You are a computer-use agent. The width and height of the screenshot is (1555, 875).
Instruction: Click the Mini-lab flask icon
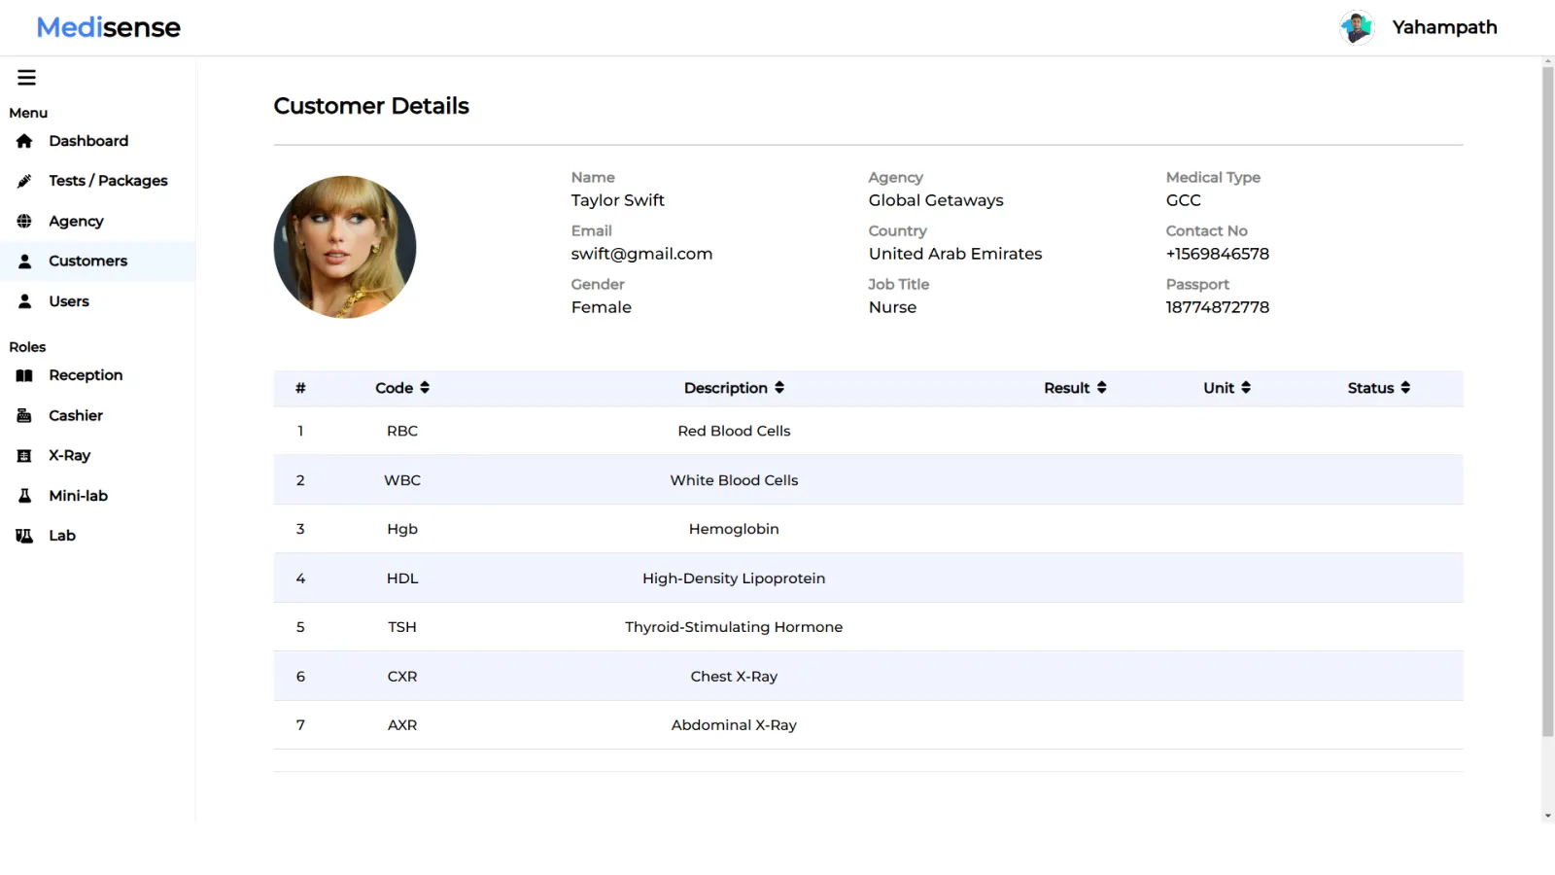(24, 496)
